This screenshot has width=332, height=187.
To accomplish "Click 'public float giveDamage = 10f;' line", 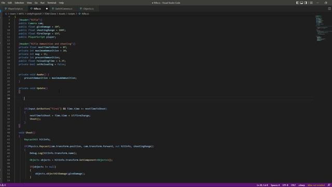I will click(x=39, y=26).
